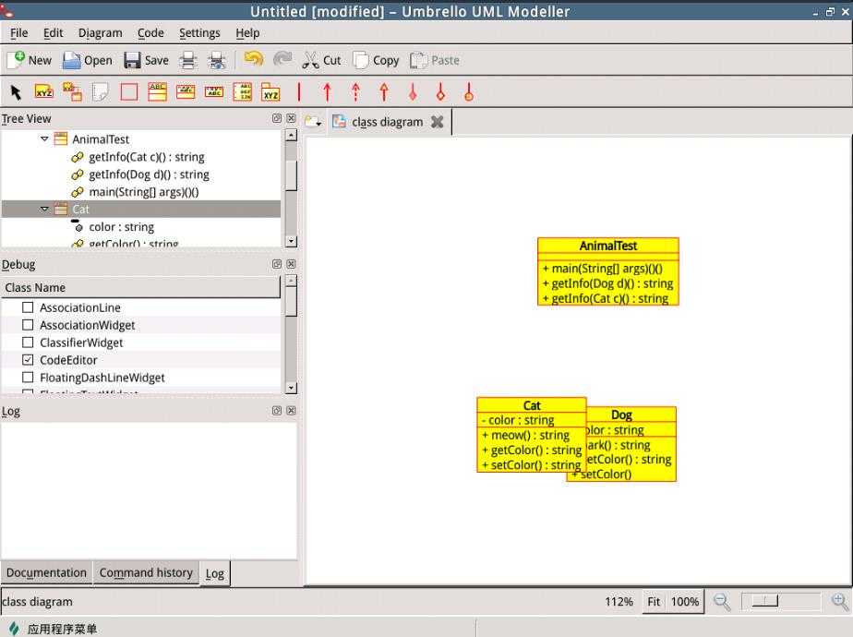Image resolution: width=853 pixels, height=637 pixels.
Task: Enable AssociationLine debug checkbox
Action: (x=28, y=307)
